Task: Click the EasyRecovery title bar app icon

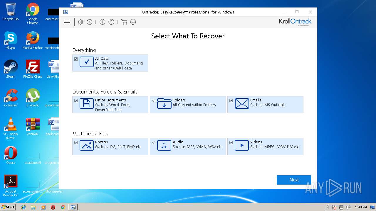Action: pos(66,12)
